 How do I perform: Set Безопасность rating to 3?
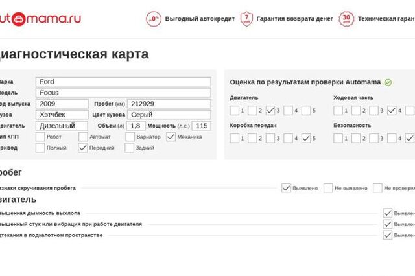coord(373,138)
